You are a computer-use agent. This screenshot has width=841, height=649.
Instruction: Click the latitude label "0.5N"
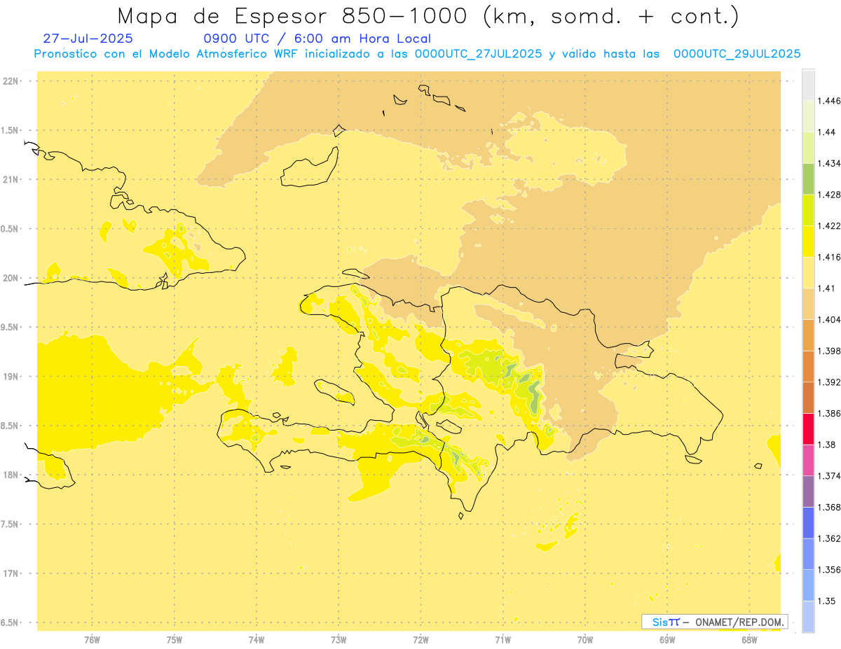(x=11, y=229)
